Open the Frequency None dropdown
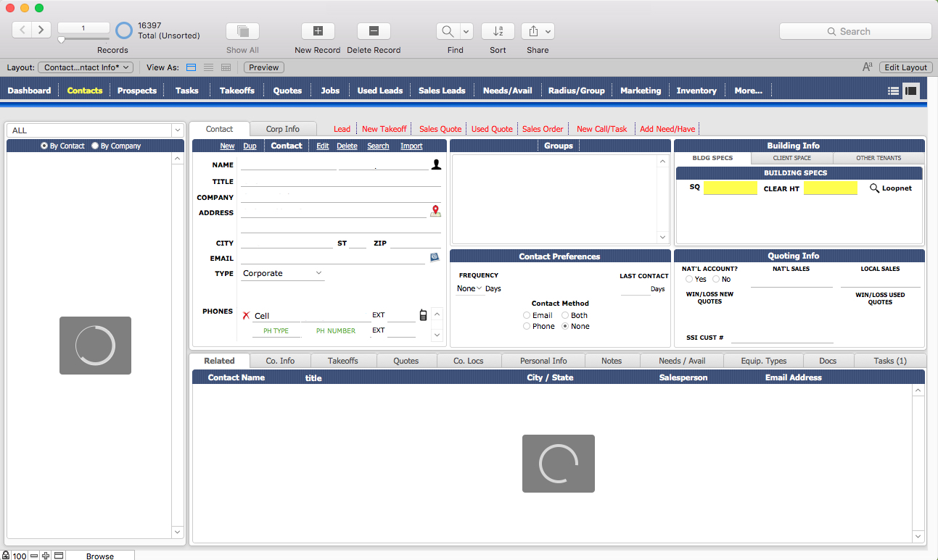This screenshot has width=938, height=560. point(468,288)
